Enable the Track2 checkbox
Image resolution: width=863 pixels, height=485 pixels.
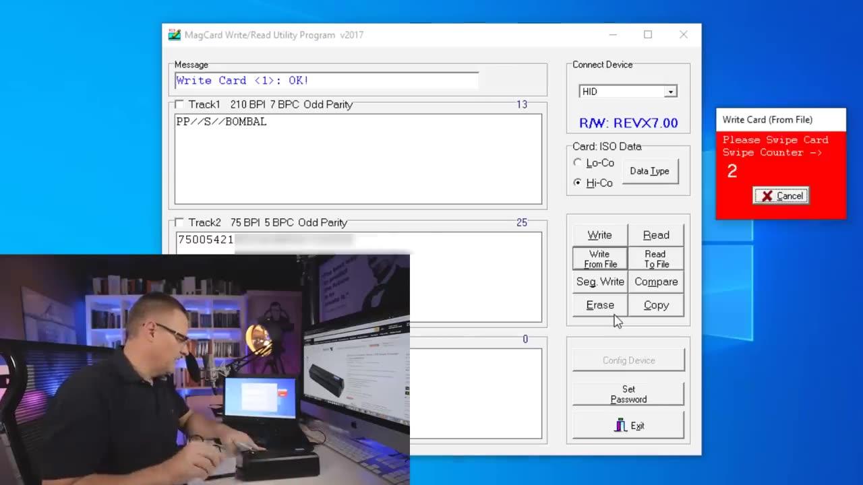pyautogui.click(x=179, y=222)
